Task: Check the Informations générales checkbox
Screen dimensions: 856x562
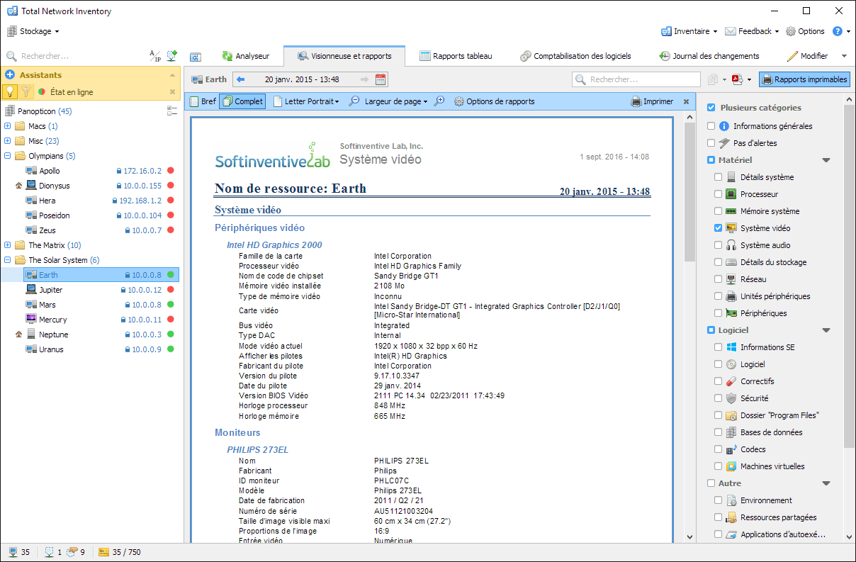Action: pos(711,126)
